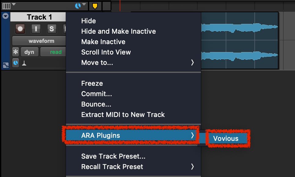This screenshot has width=295, height=177.
Task: Click the metronome-shaped icon on Track 1
Action: click(x=24, y=64)
